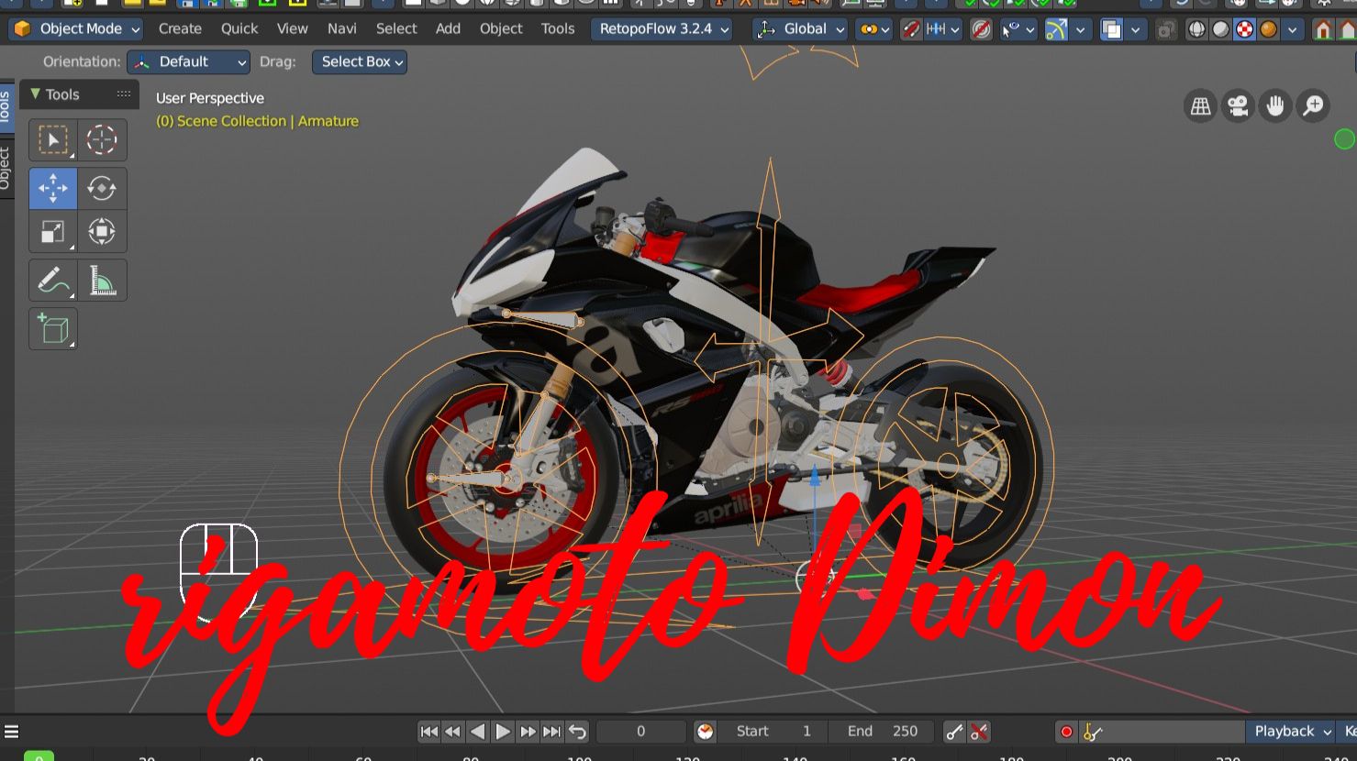Switch to wireframe shading
The image size is (1357, 761).
1197,29
